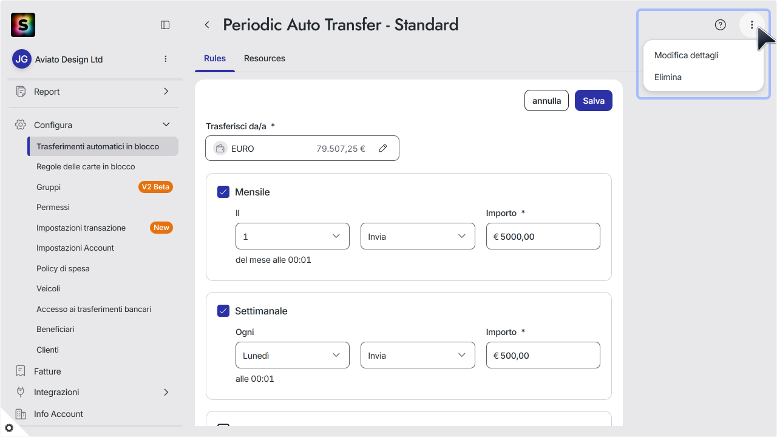Screen dimensions: 777x437
Task: Switch to the Resources tab
Action: pos(265,58)
